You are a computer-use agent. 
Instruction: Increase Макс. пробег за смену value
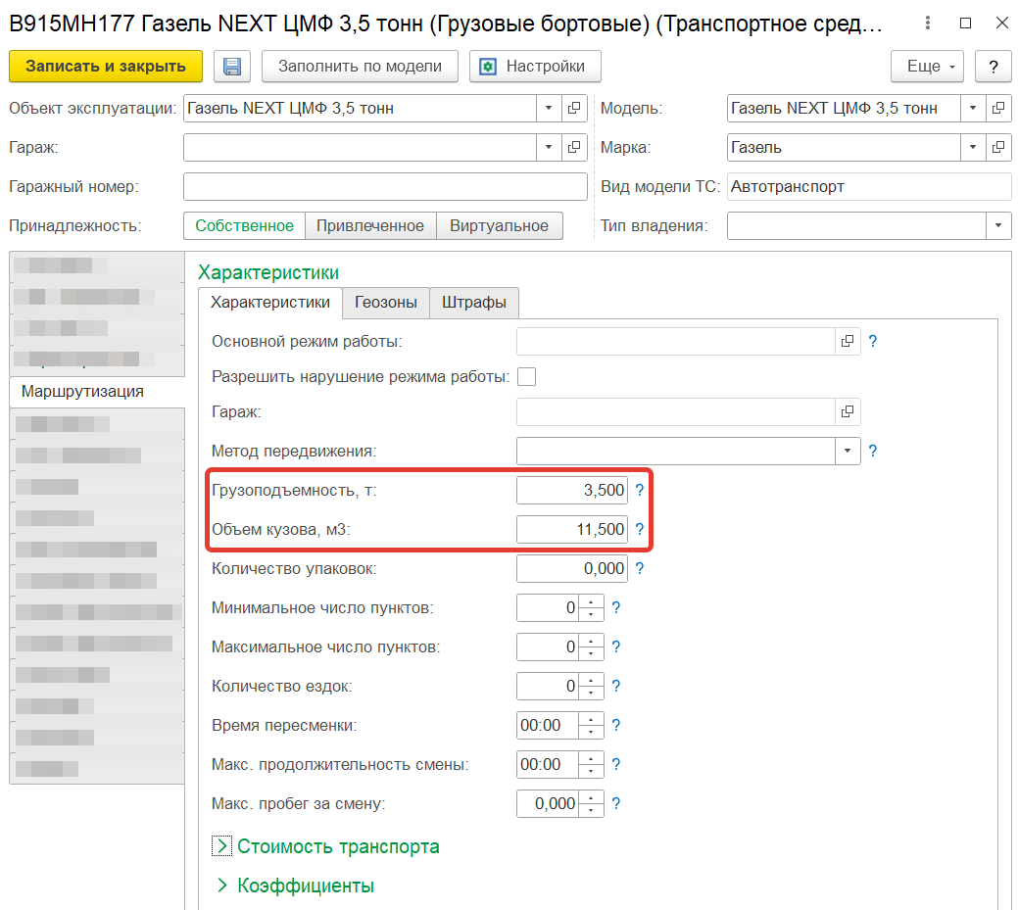tap(591, 797)
